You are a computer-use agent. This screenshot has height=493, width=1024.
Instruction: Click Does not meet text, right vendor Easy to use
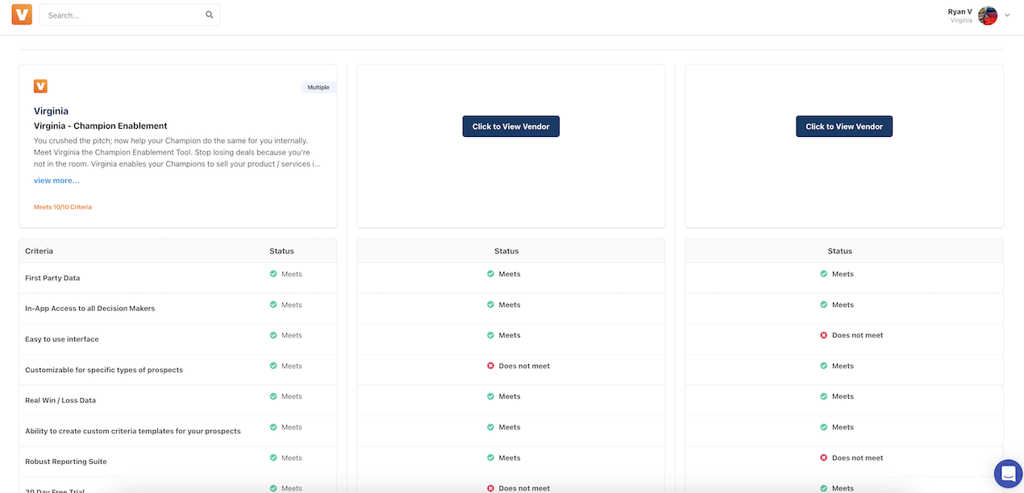[857, 335]
